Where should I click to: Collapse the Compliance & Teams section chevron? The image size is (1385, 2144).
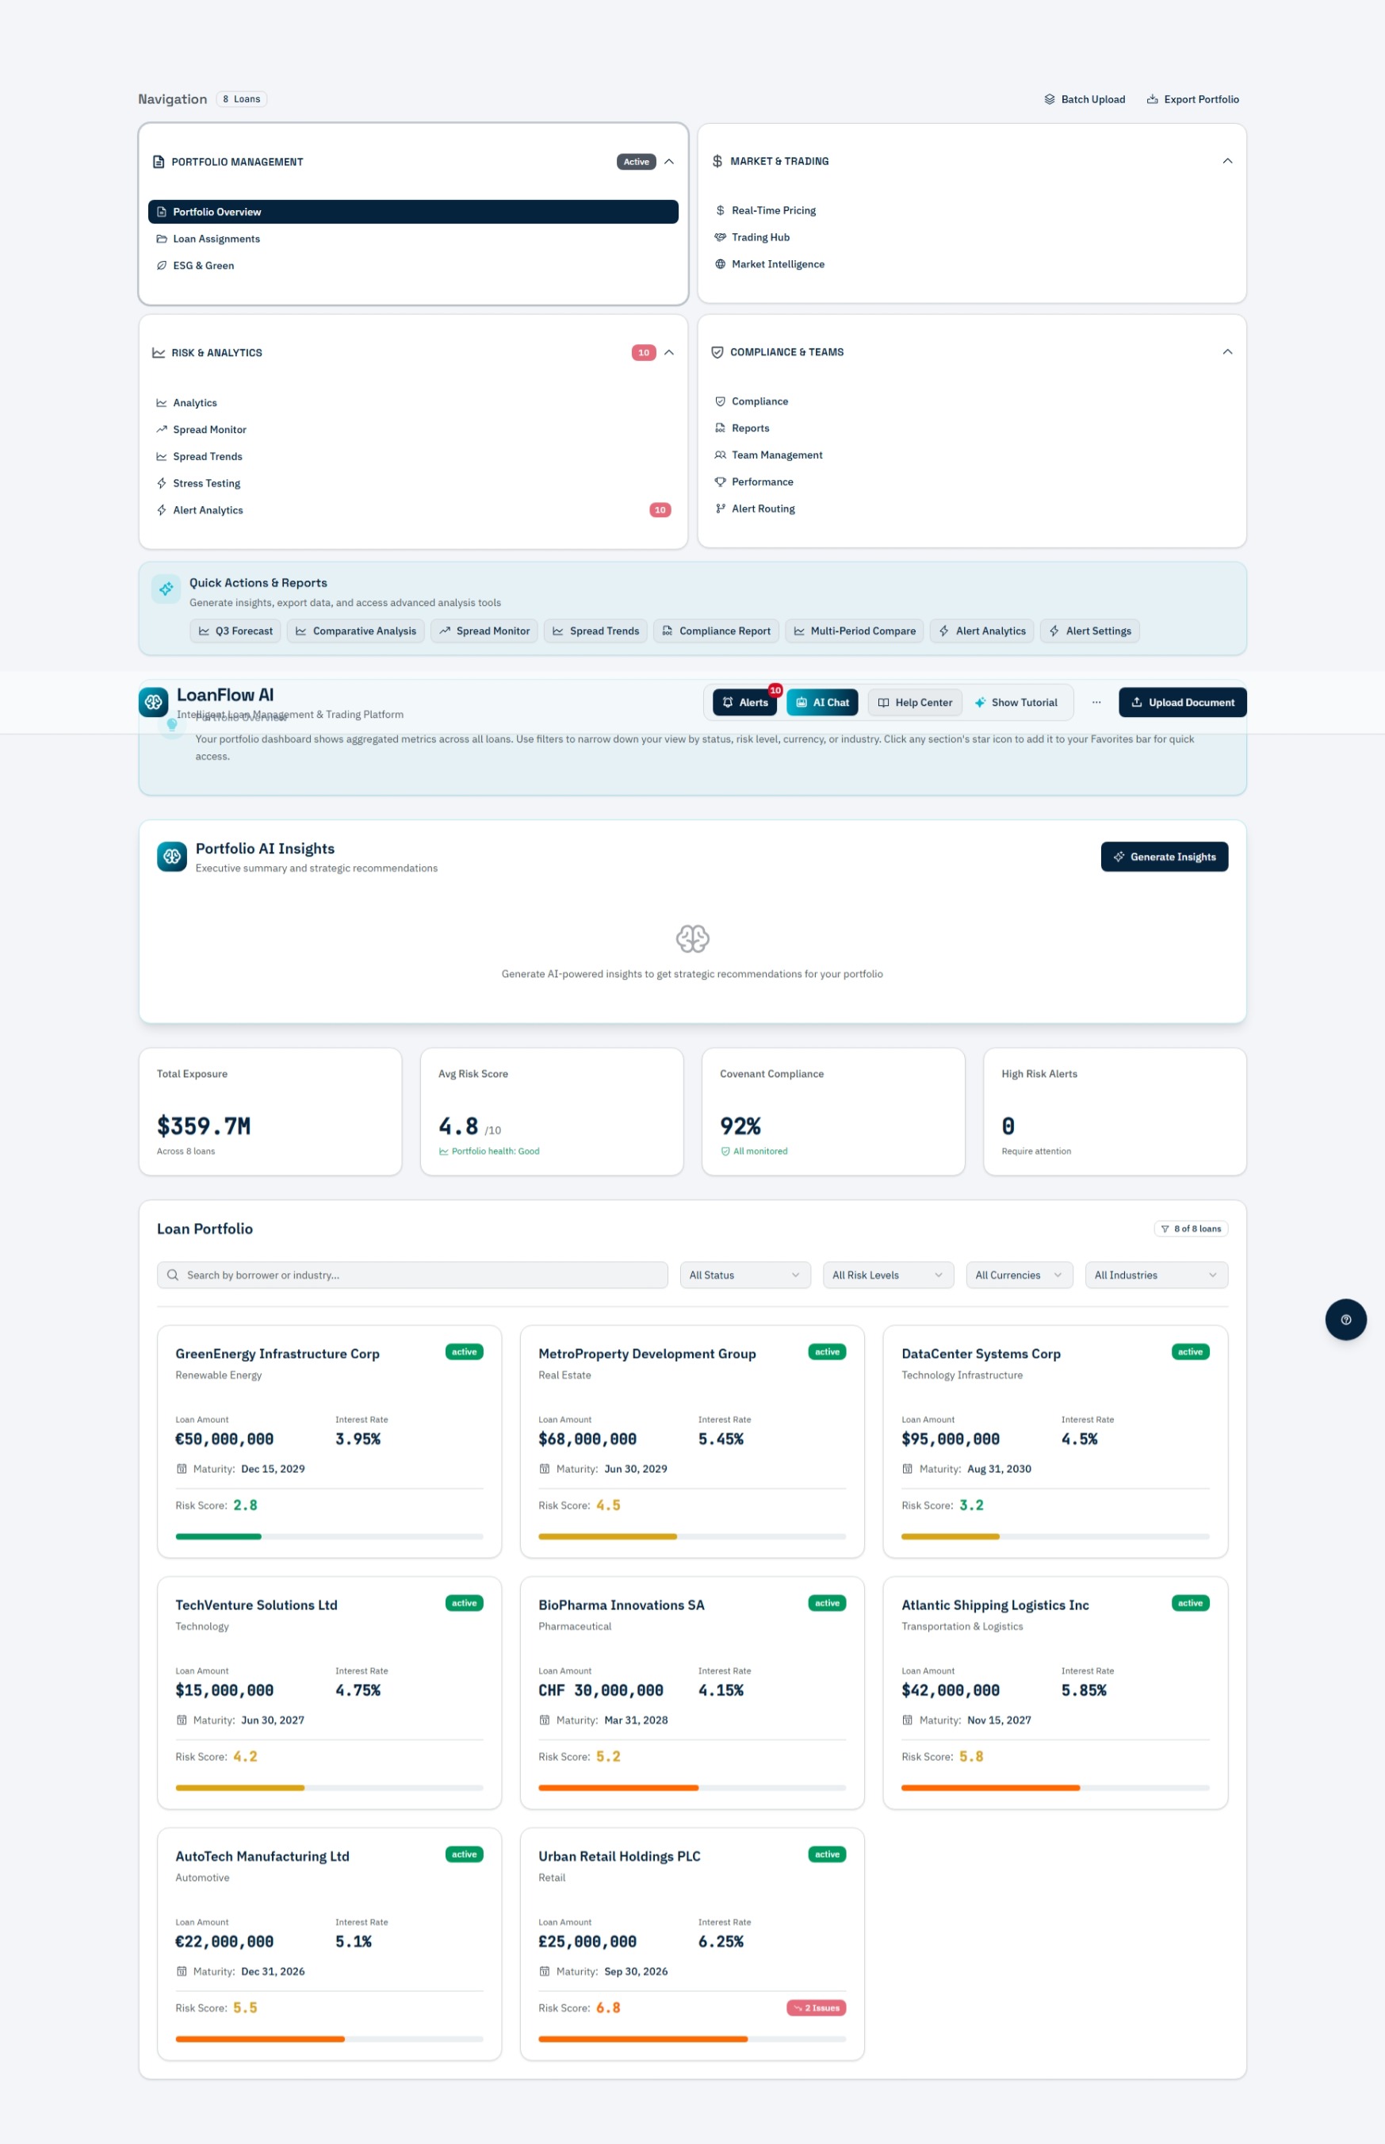coord(1227,352)
